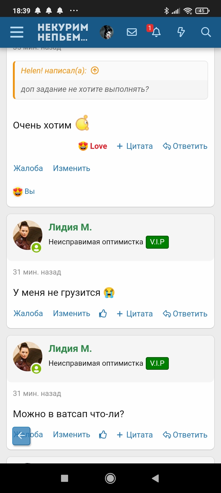
Task: Open the search magnifier icon
Action: tap(206, 32)
